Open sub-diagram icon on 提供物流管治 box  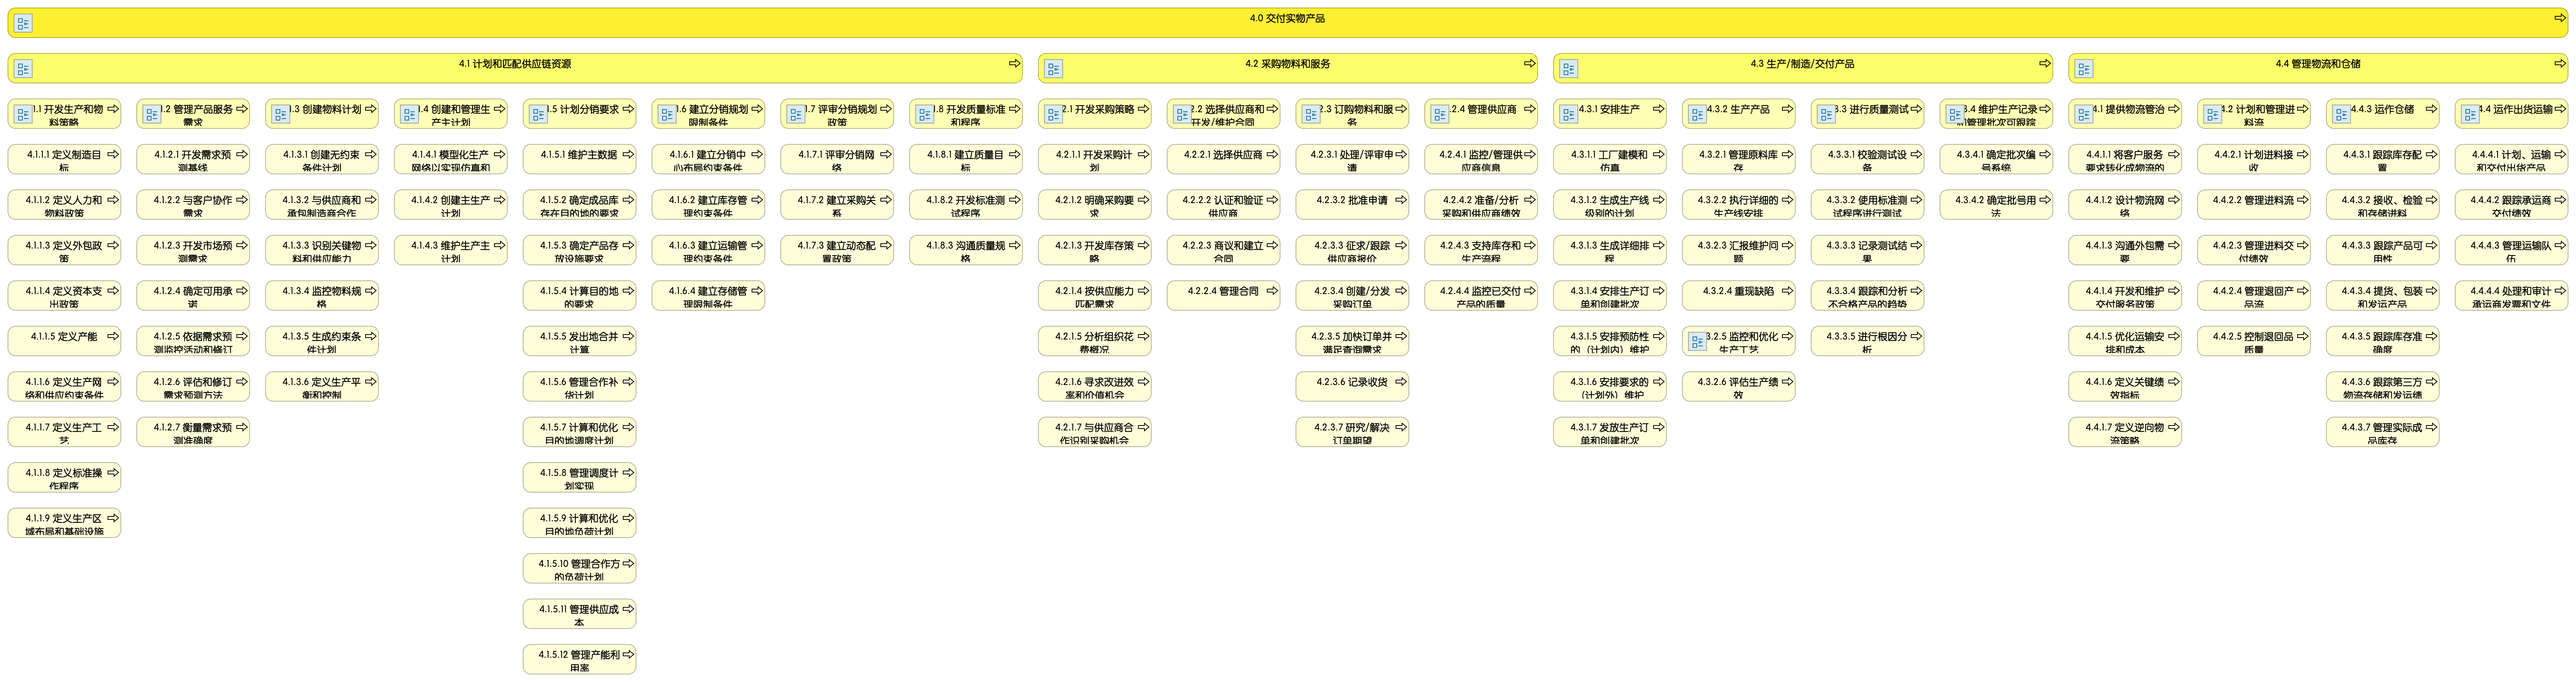tap(2083, 114)
